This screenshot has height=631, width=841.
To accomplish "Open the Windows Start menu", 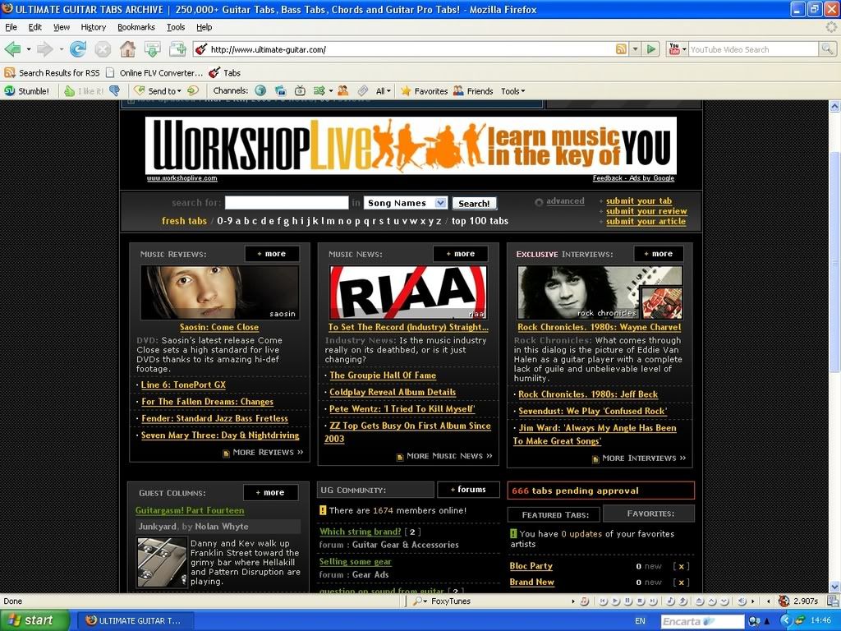I will point(34,621).
